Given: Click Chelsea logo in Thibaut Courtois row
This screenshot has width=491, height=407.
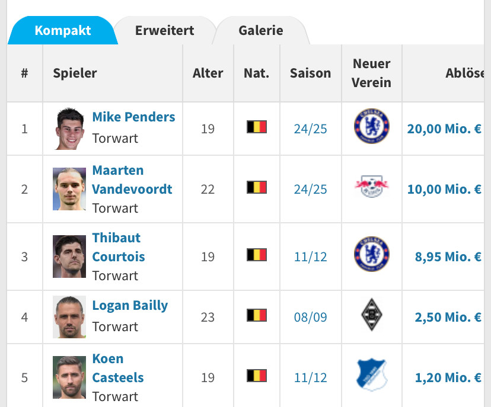Looking at the screenshot, I should [x=371, y=255].
